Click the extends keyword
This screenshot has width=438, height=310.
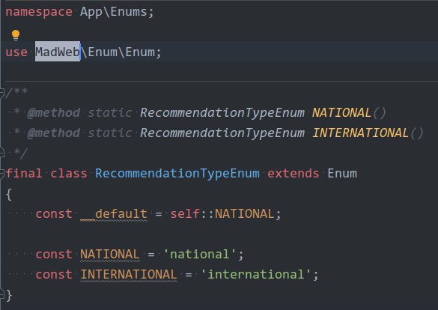[x=293, y=174]
